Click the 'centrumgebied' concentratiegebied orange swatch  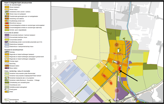(7, 25)
